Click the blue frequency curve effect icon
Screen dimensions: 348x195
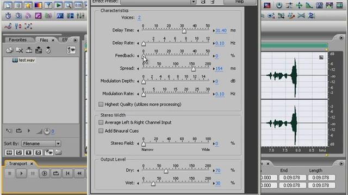[60, 16]
